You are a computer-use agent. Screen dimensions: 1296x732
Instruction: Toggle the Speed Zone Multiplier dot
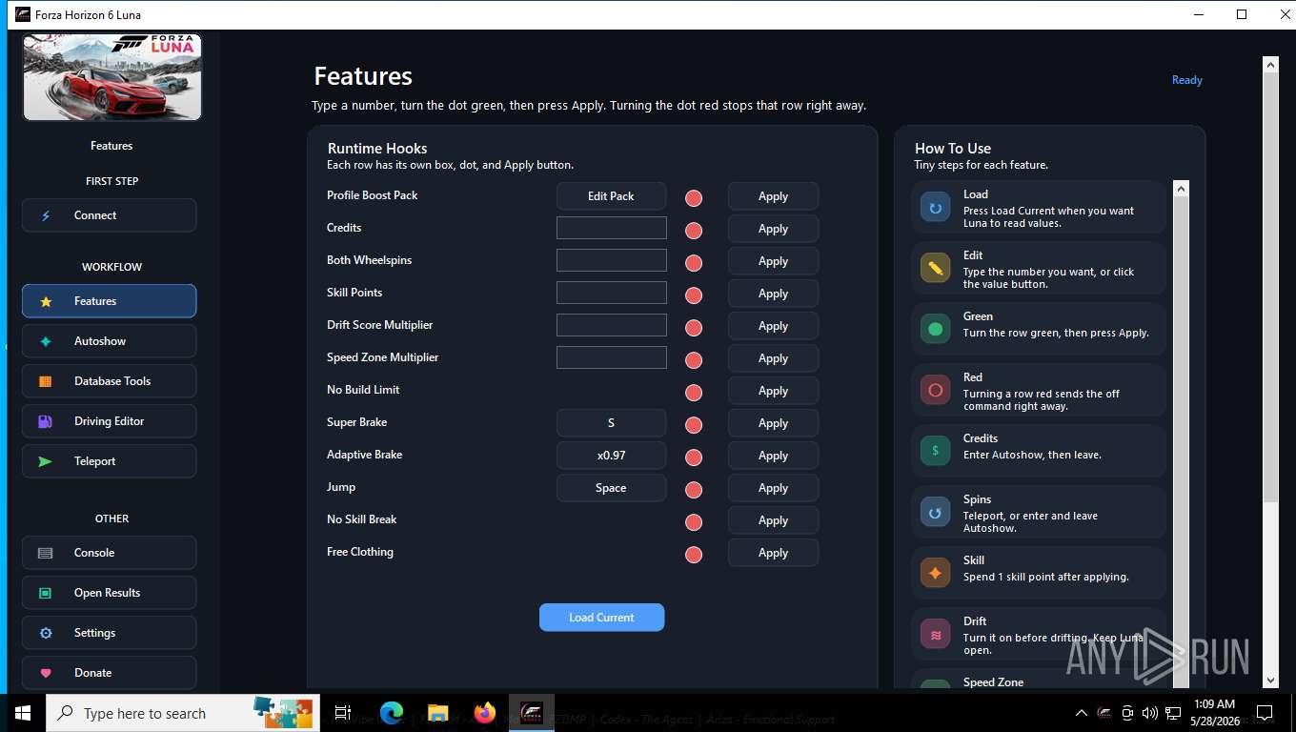(694, 360)
